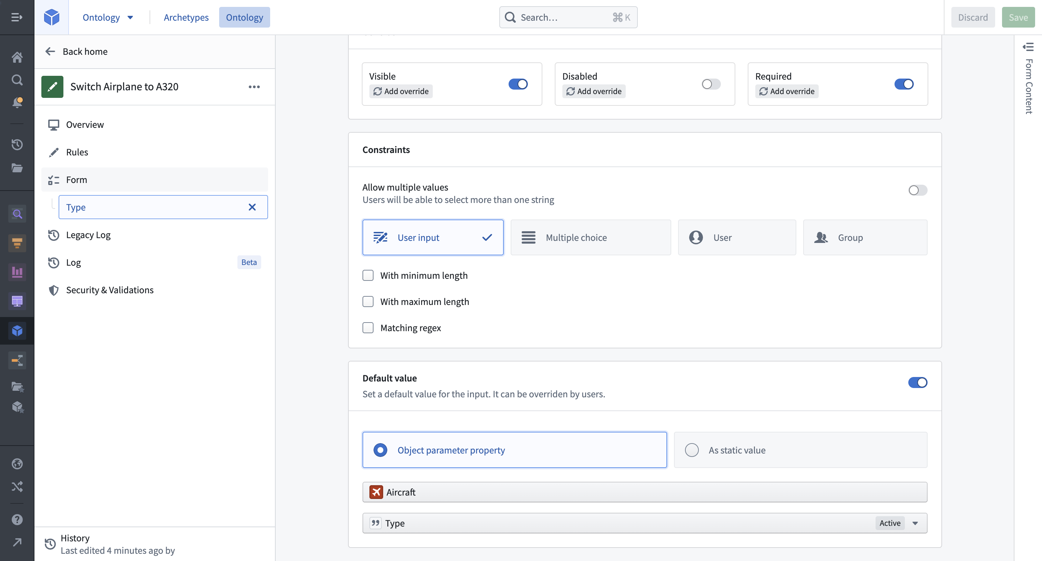The height and width of the screenshot is (561, 1042).
Task: Select the highlighted Ontology tab
Action: click(244, 17)
